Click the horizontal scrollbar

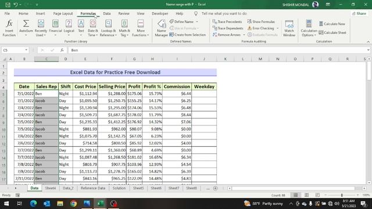tap(293, 188)
